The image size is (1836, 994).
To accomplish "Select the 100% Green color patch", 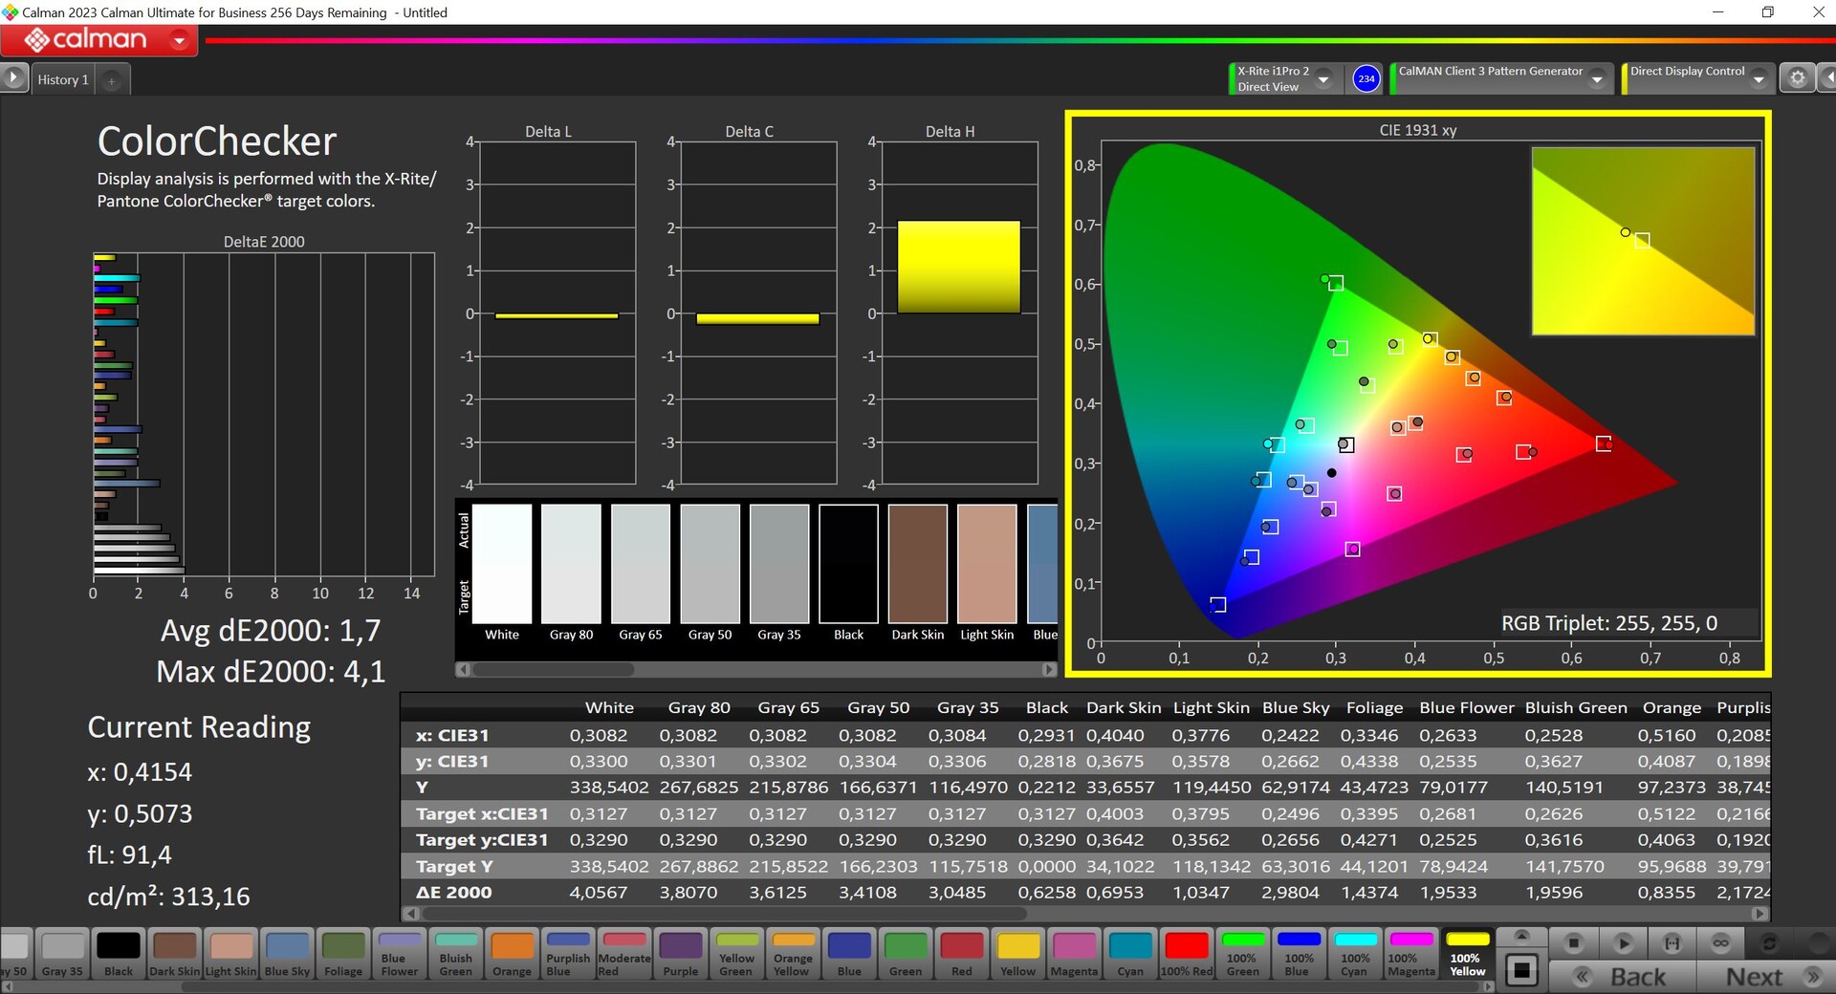I will click(1242, 954).
